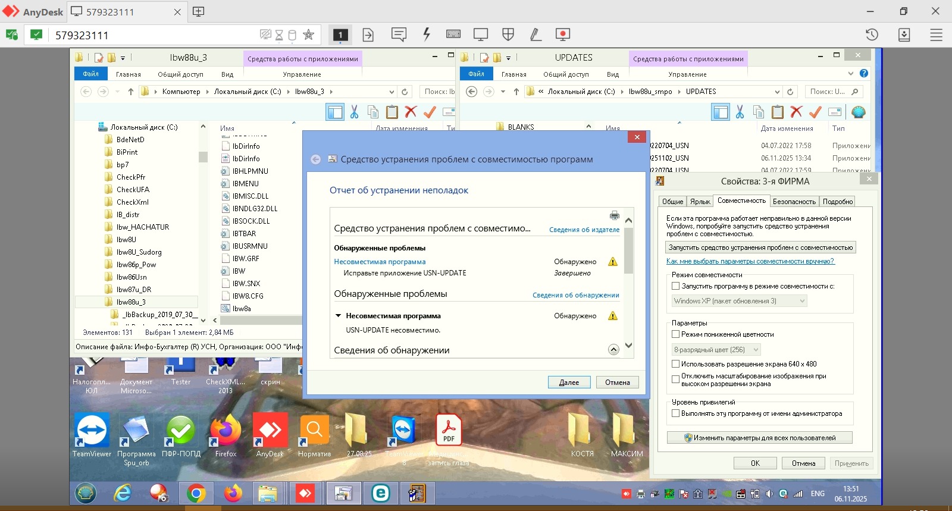Collapse the Несовместимая программа disclosure triangle
Screen dimensions: 952x511
(x=338, y=316)
